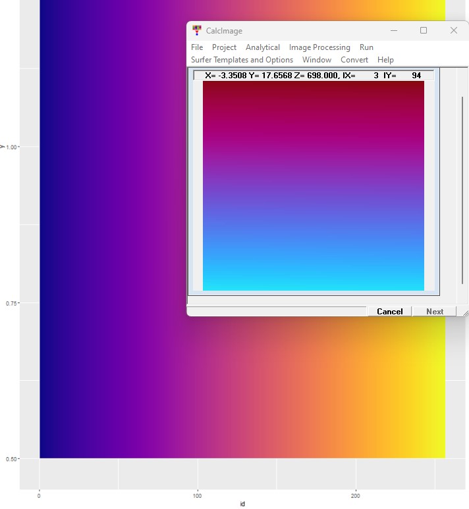Click the vertical scrollbar in CalcImage
Screen dimensions: 469x509
[x=462, y=189]
